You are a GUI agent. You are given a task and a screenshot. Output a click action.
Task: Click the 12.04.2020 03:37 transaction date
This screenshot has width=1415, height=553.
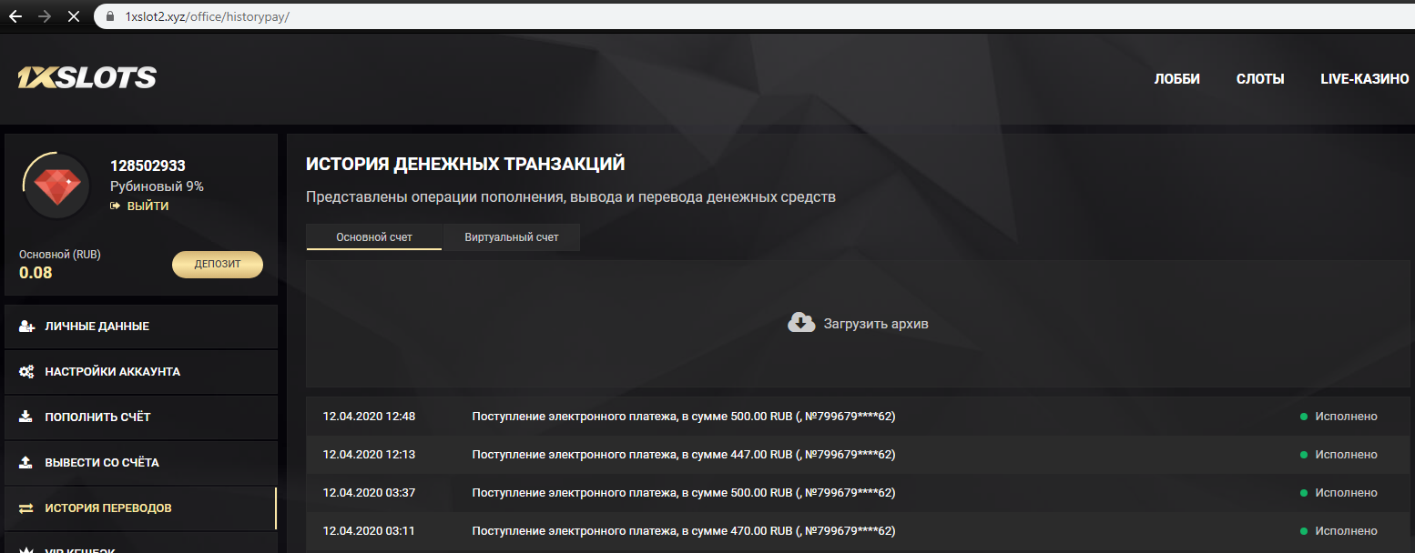pos(369,493)
